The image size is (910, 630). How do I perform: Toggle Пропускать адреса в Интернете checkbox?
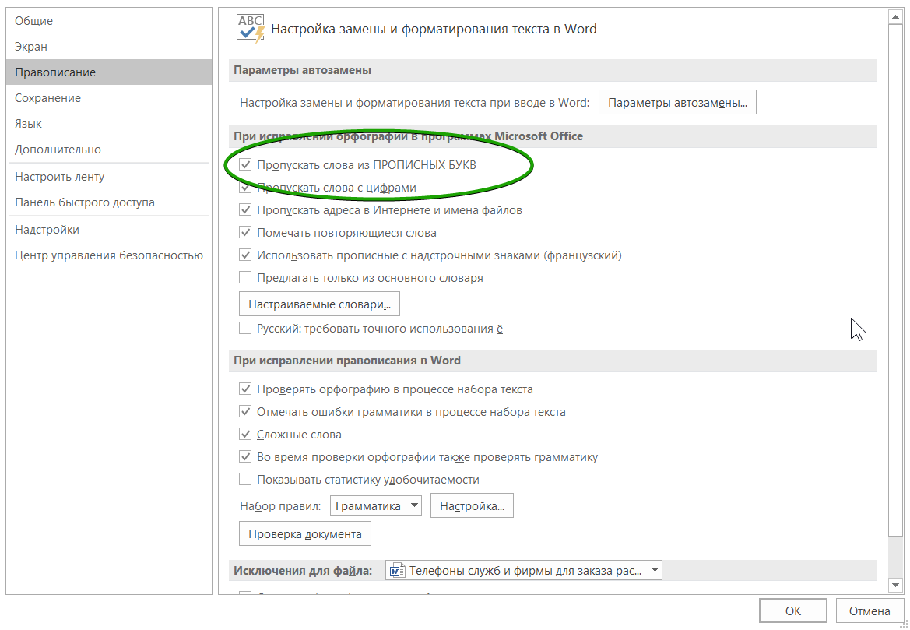point(245,210)
